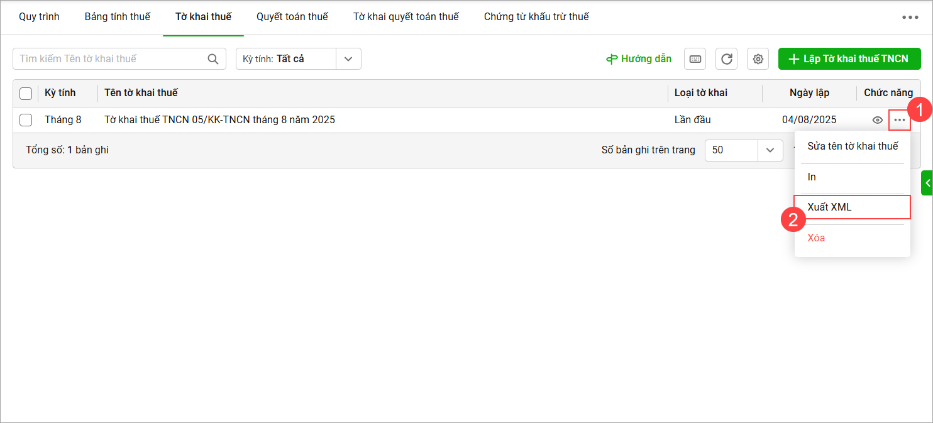Switch to the Bảng tính thuế tab

click(118, 17)
